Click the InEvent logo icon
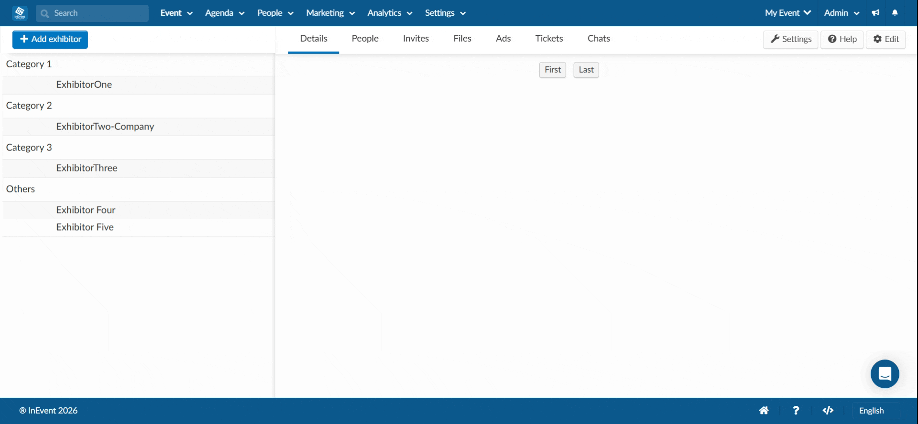The image size is (918, 424). pyautogui.click(x=20, y=13)
